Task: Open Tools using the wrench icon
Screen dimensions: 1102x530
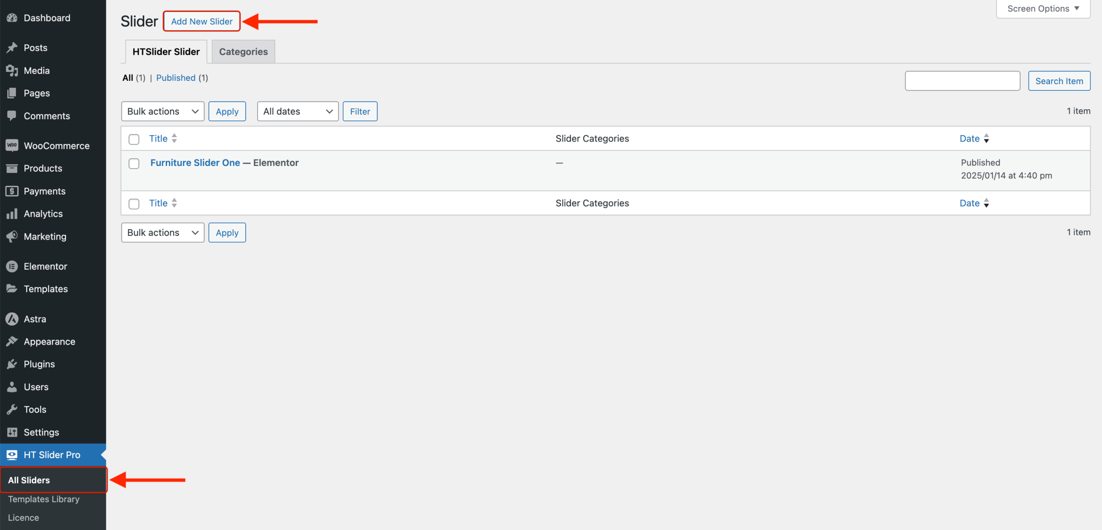Action: coord(12,409)
